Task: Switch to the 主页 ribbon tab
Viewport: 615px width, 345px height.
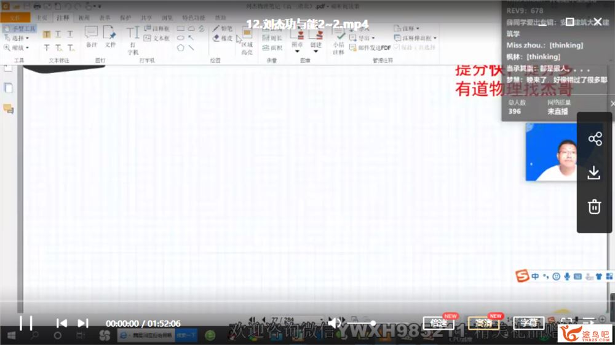Action: (x=42, y=18)
